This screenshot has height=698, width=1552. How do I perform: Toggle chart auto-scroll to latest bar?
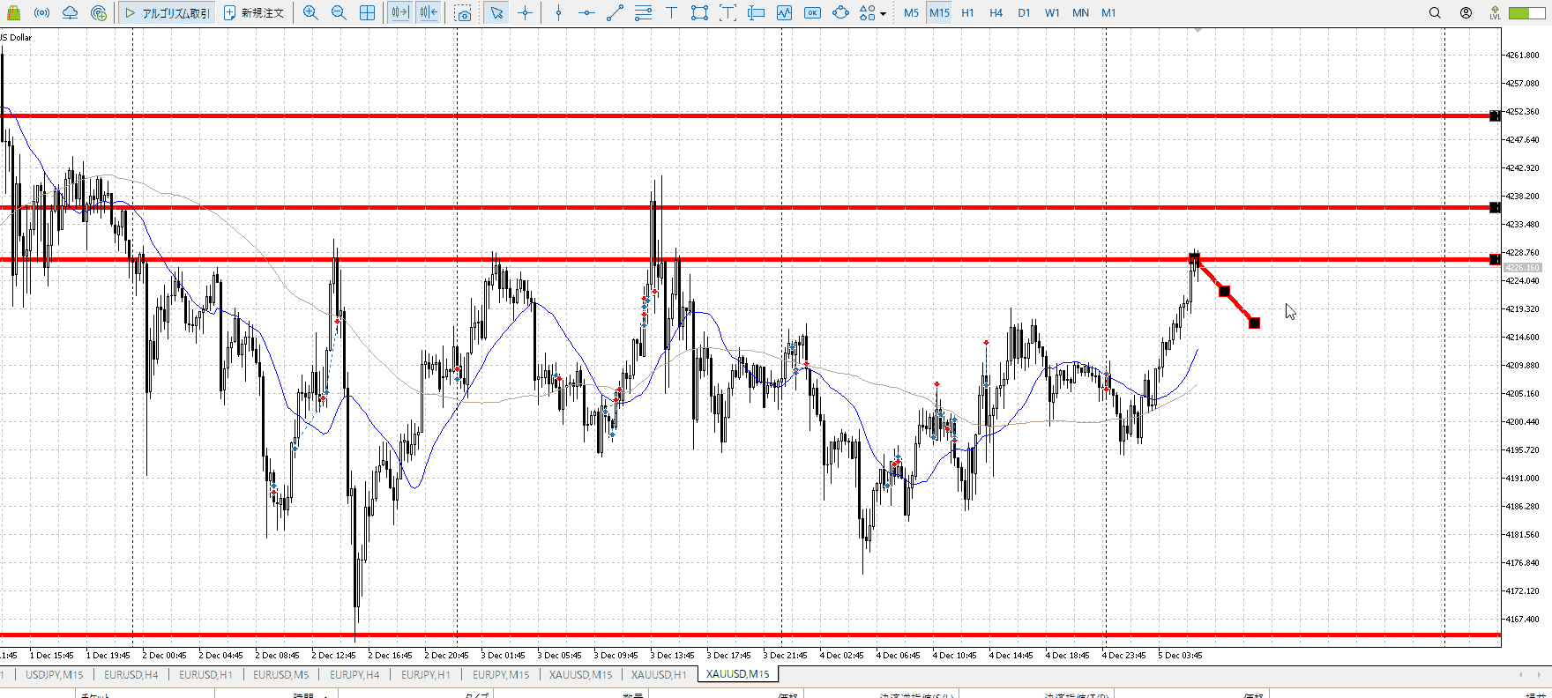(x=399, y=13)
